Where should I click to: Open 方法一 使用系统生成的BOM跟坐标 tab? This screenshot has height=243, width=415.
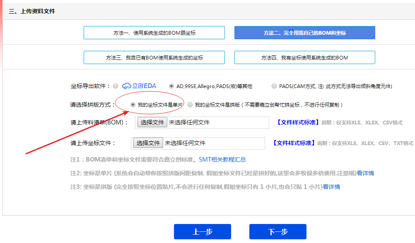154,33
